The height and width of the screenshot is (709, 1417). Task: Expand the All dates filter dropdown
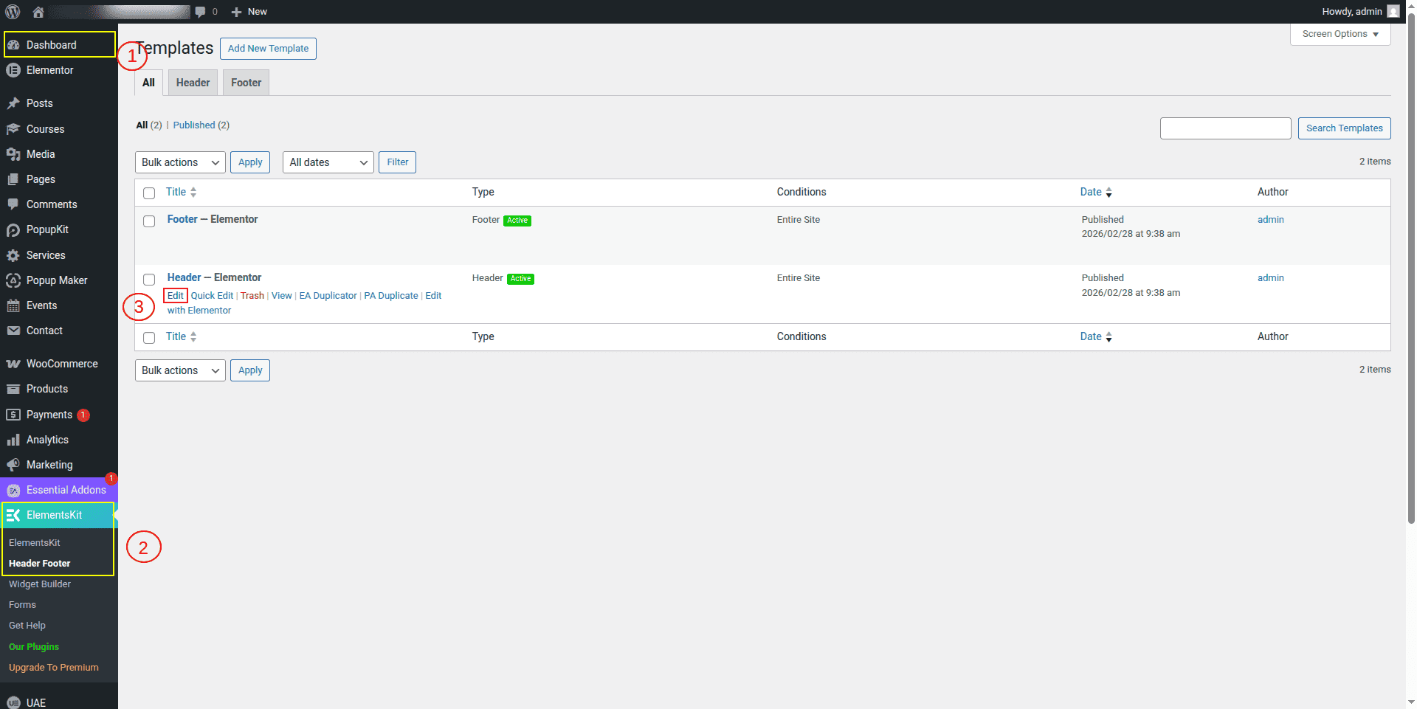(x=328, y=162)
